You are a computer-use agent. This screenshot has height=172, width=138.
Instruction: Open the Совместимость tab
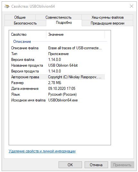(58, 17)
